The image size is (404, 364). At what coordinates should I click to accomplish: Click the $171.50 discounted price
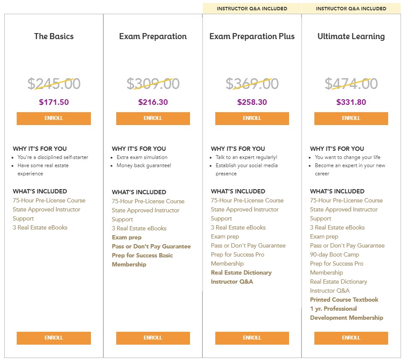point(54,102)
